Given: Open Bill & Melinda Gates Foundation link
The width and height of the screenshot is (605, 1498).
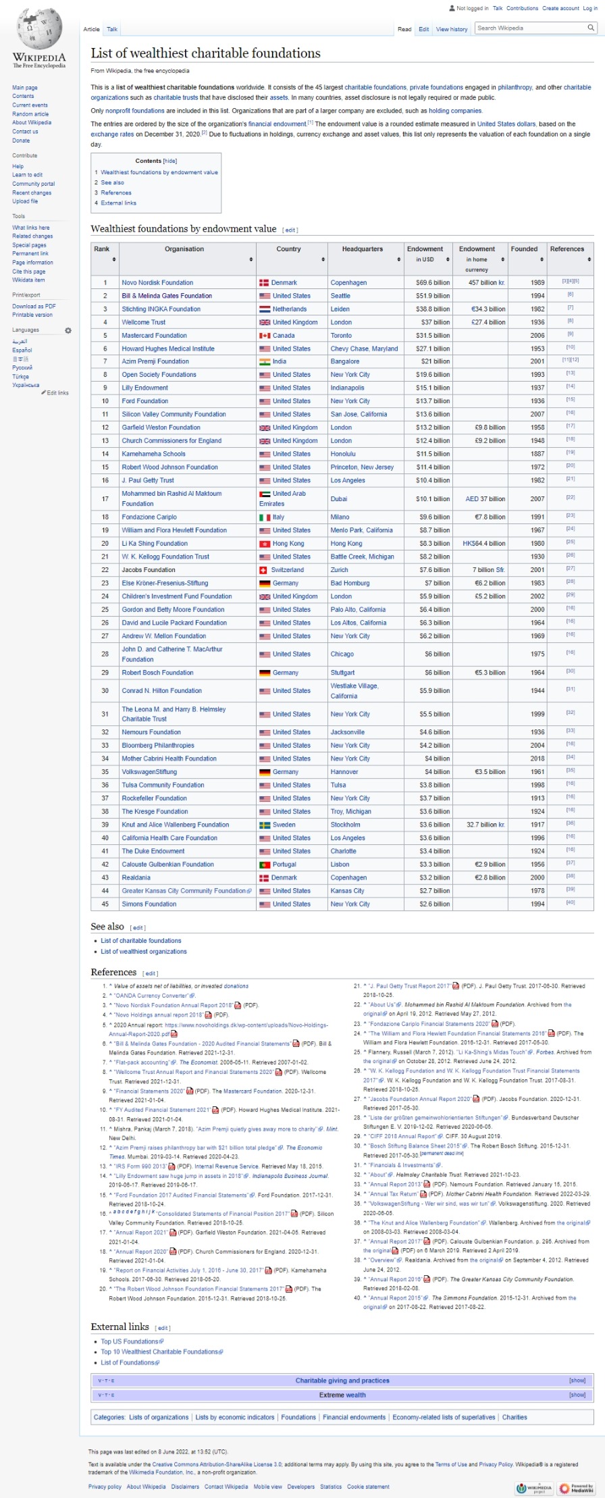Looking at the screenshot, I should pos(167,296).
